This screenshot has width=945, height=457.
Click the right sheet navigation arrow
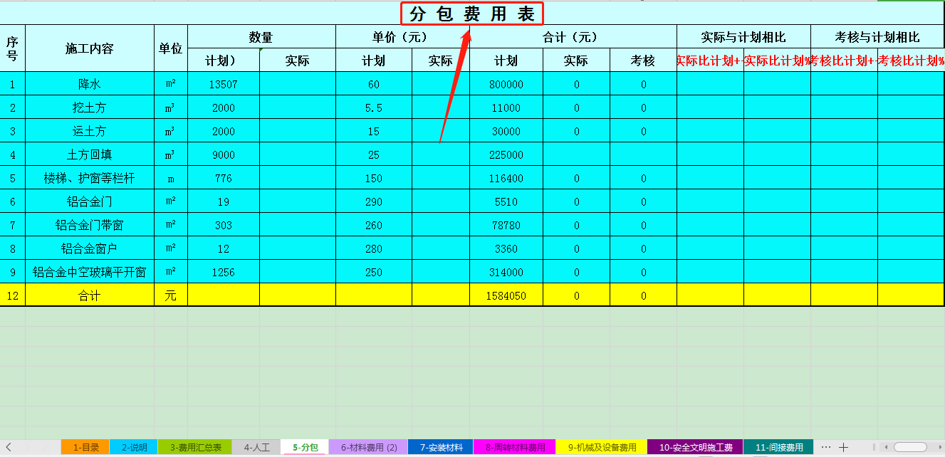(26, 447)
